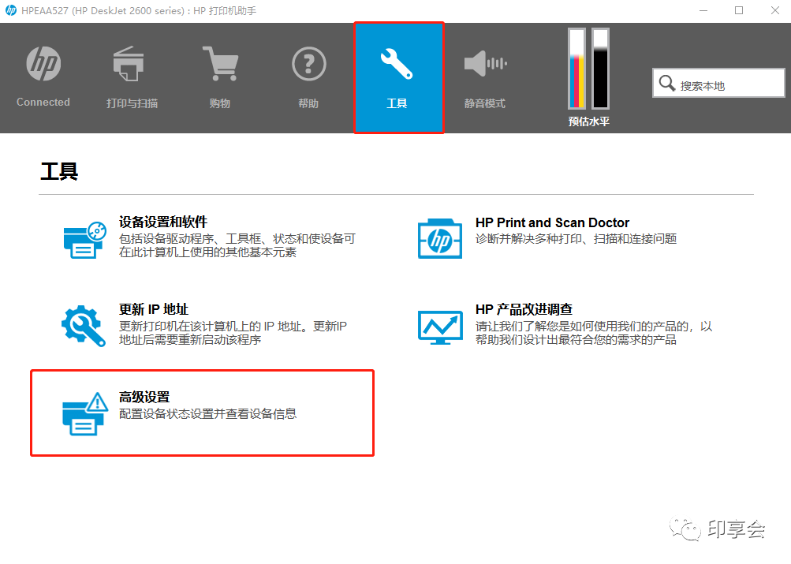Click the 帮助 tab label
The height and width of the screenshot is (564, 791).
pyautogui.click(x=308, y=103)
